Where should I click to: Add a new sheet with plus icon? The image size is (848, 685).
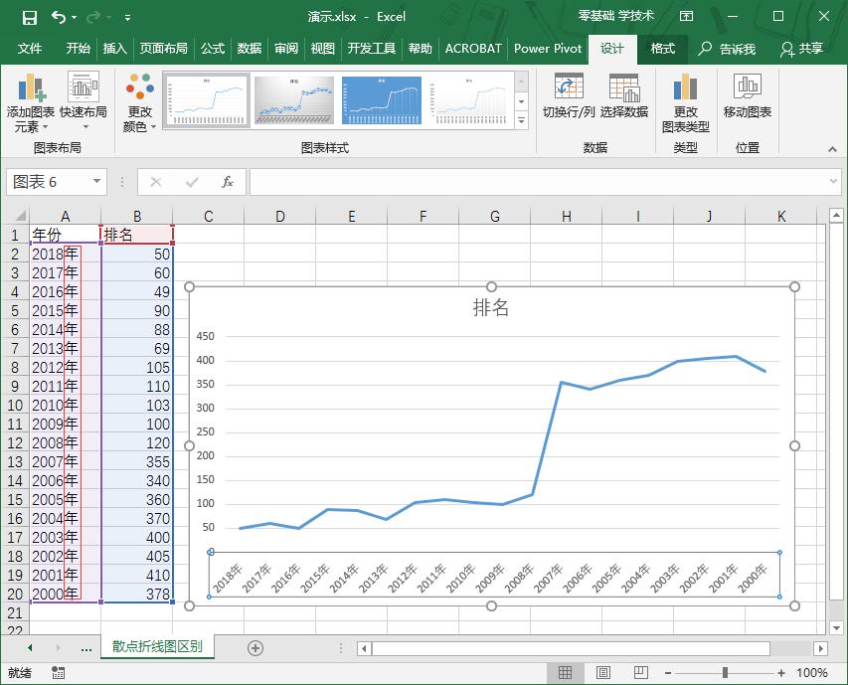tap(255, 647)
